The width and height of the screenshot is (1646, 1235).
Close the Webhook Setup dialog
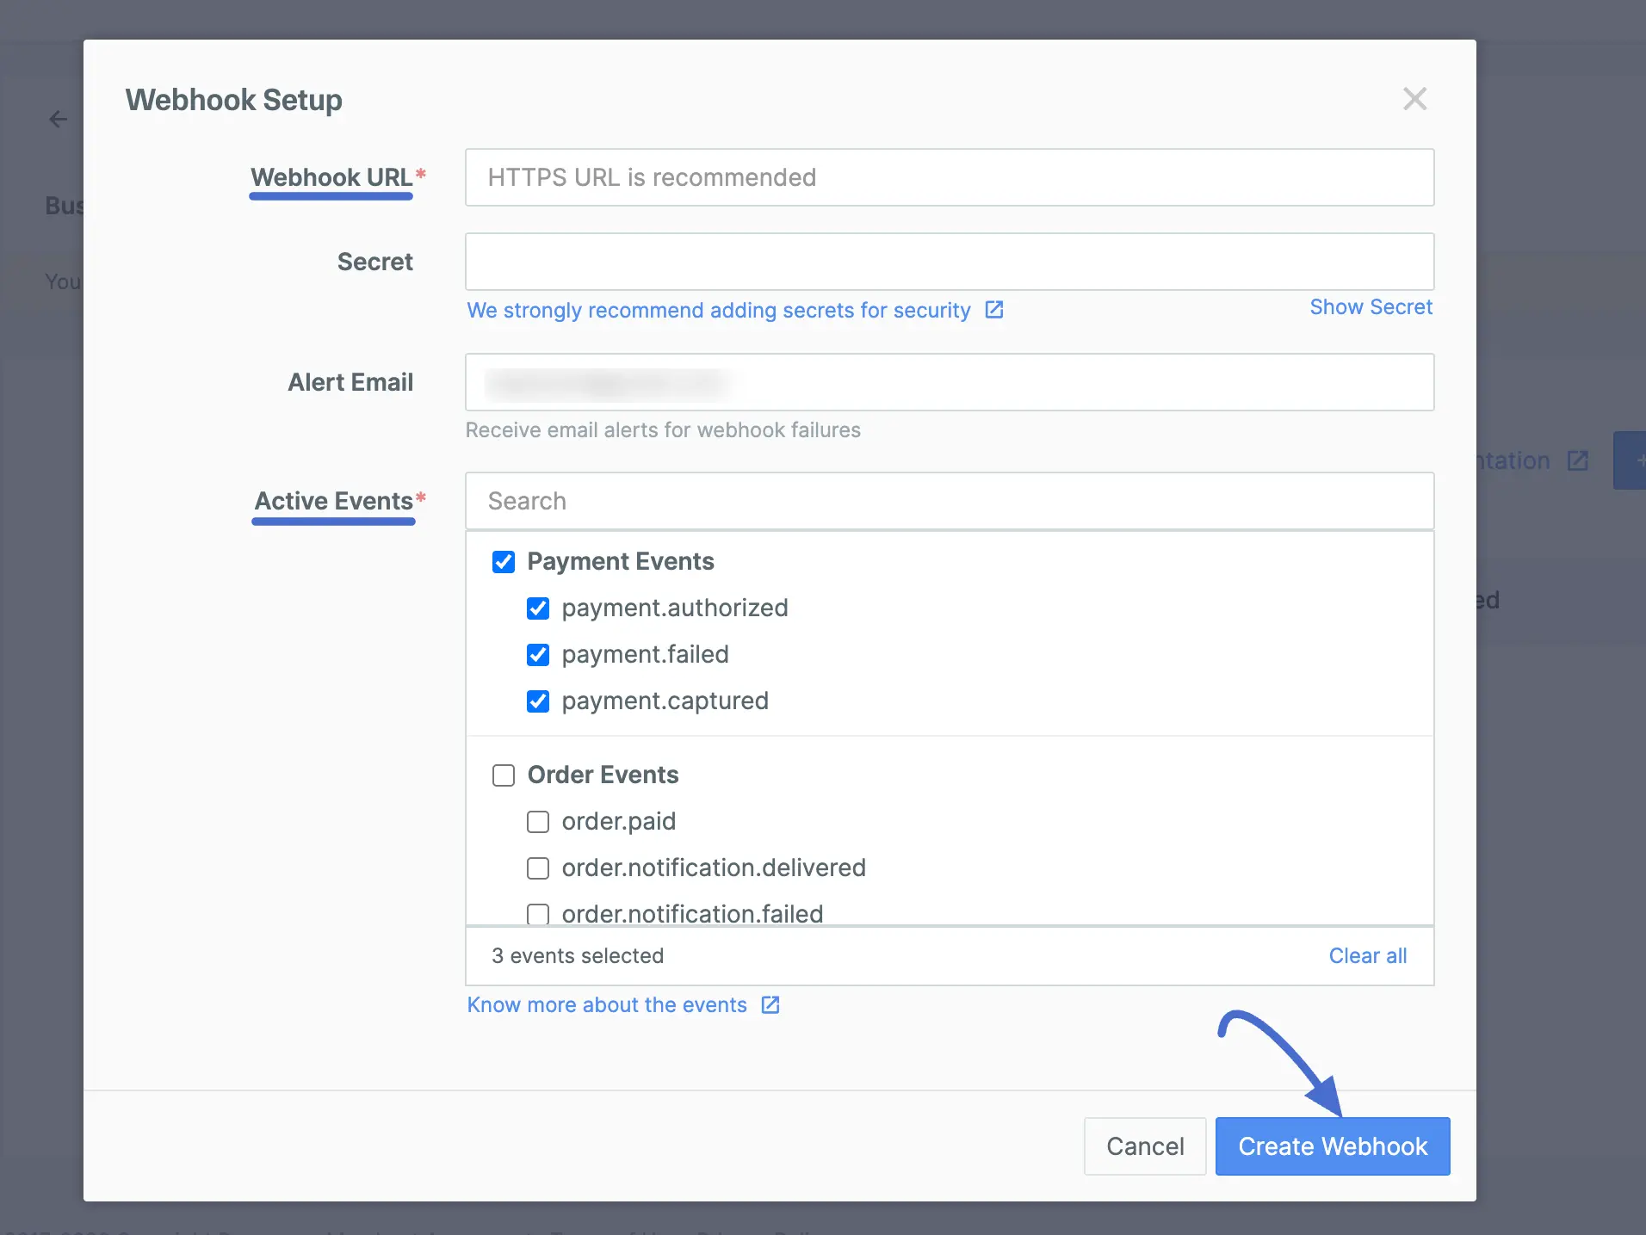click(x=1414, y=99)
